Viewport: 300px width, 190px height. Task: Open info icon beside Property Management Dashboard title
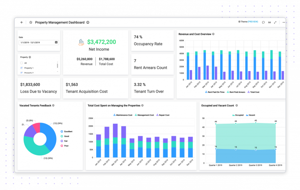point(88,22)
